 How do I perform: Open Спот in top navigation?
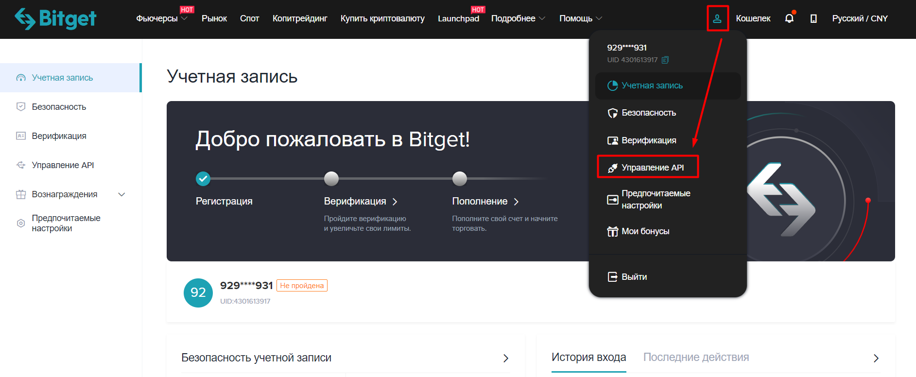(x=249, y=18)
